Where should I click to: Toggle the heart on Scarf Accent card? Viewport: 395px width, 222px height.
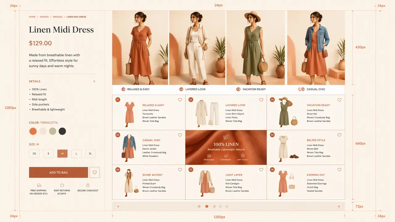point(180,170)
